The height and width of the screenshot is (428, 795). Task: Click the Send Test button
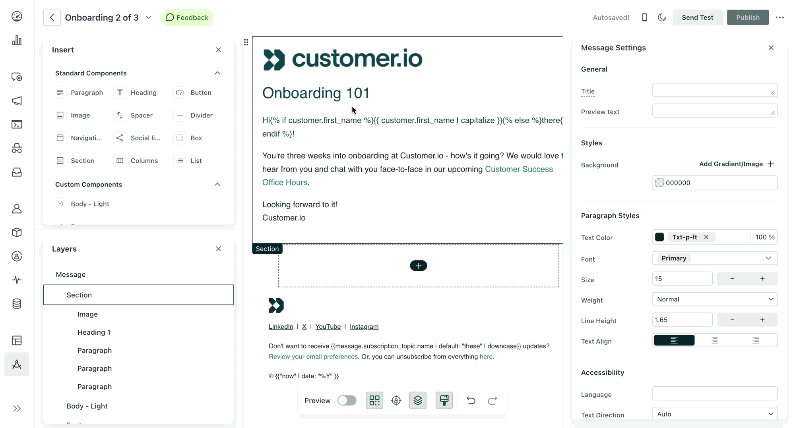[697, 17]
